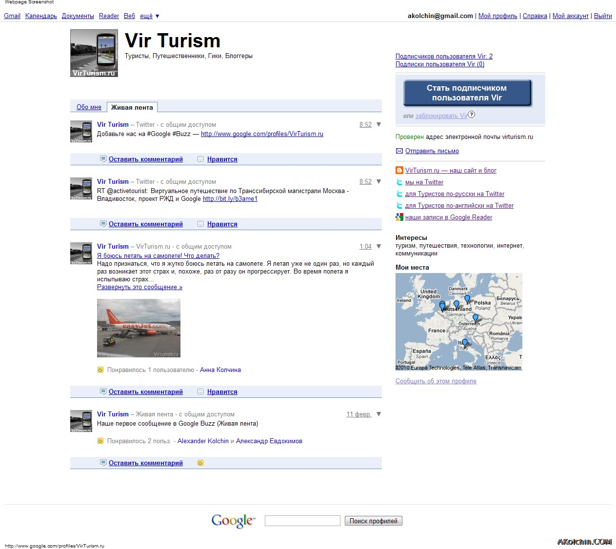The width and height of the screenshot is (616, 549).
Task: Click the profile search input field
Action: click(302, 521)
